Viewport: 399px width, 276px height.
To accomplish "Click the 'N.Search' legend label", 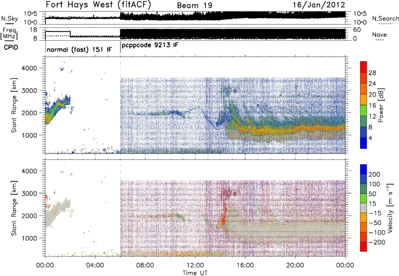I will click(385, 18).
